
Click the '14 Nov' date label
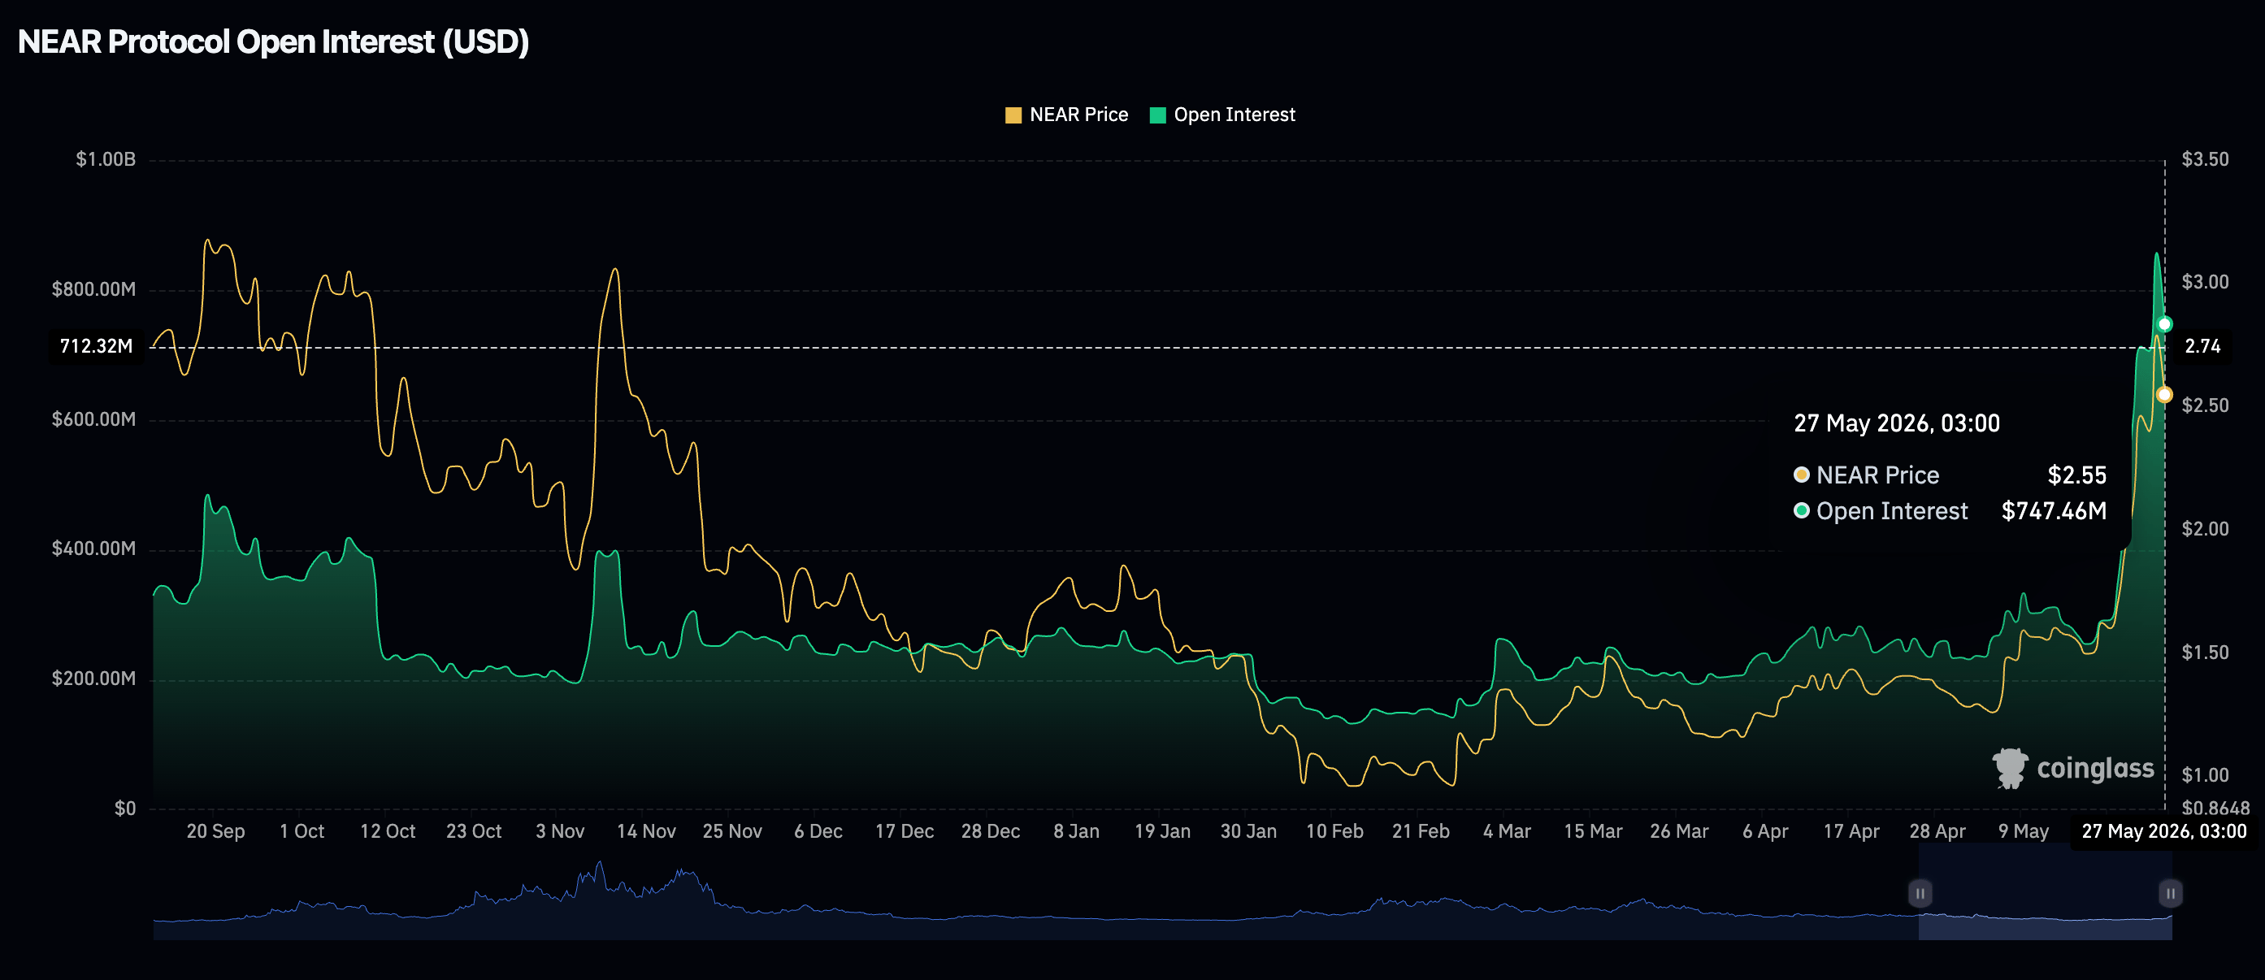[646, 831]
